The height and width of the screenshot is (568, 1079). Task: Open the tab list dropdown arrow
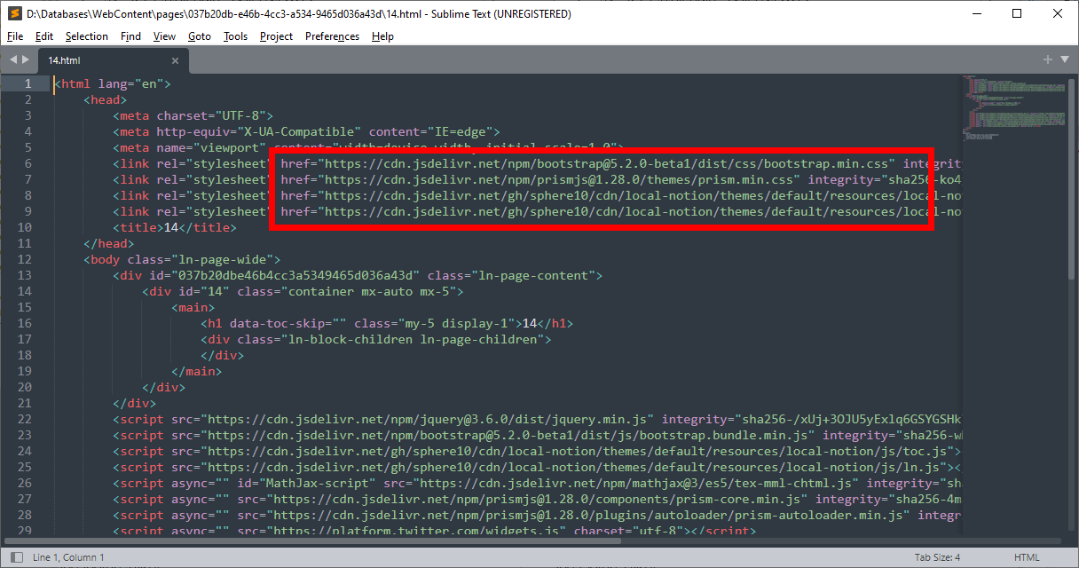click(1065, 60)
